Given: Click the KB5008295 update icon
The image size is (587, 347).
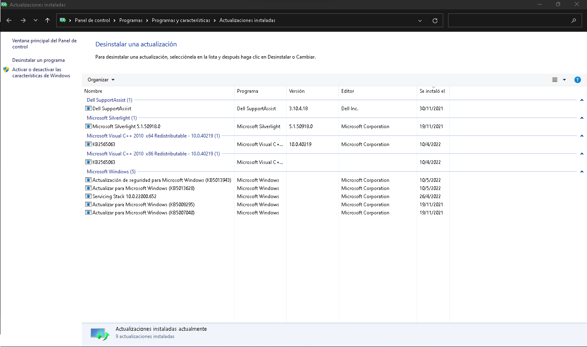Looking at the screenshot, I should [88, 205].
